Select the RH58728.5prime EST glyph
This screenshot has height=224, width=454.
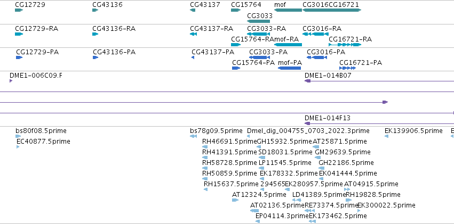[x=205, y=168]
